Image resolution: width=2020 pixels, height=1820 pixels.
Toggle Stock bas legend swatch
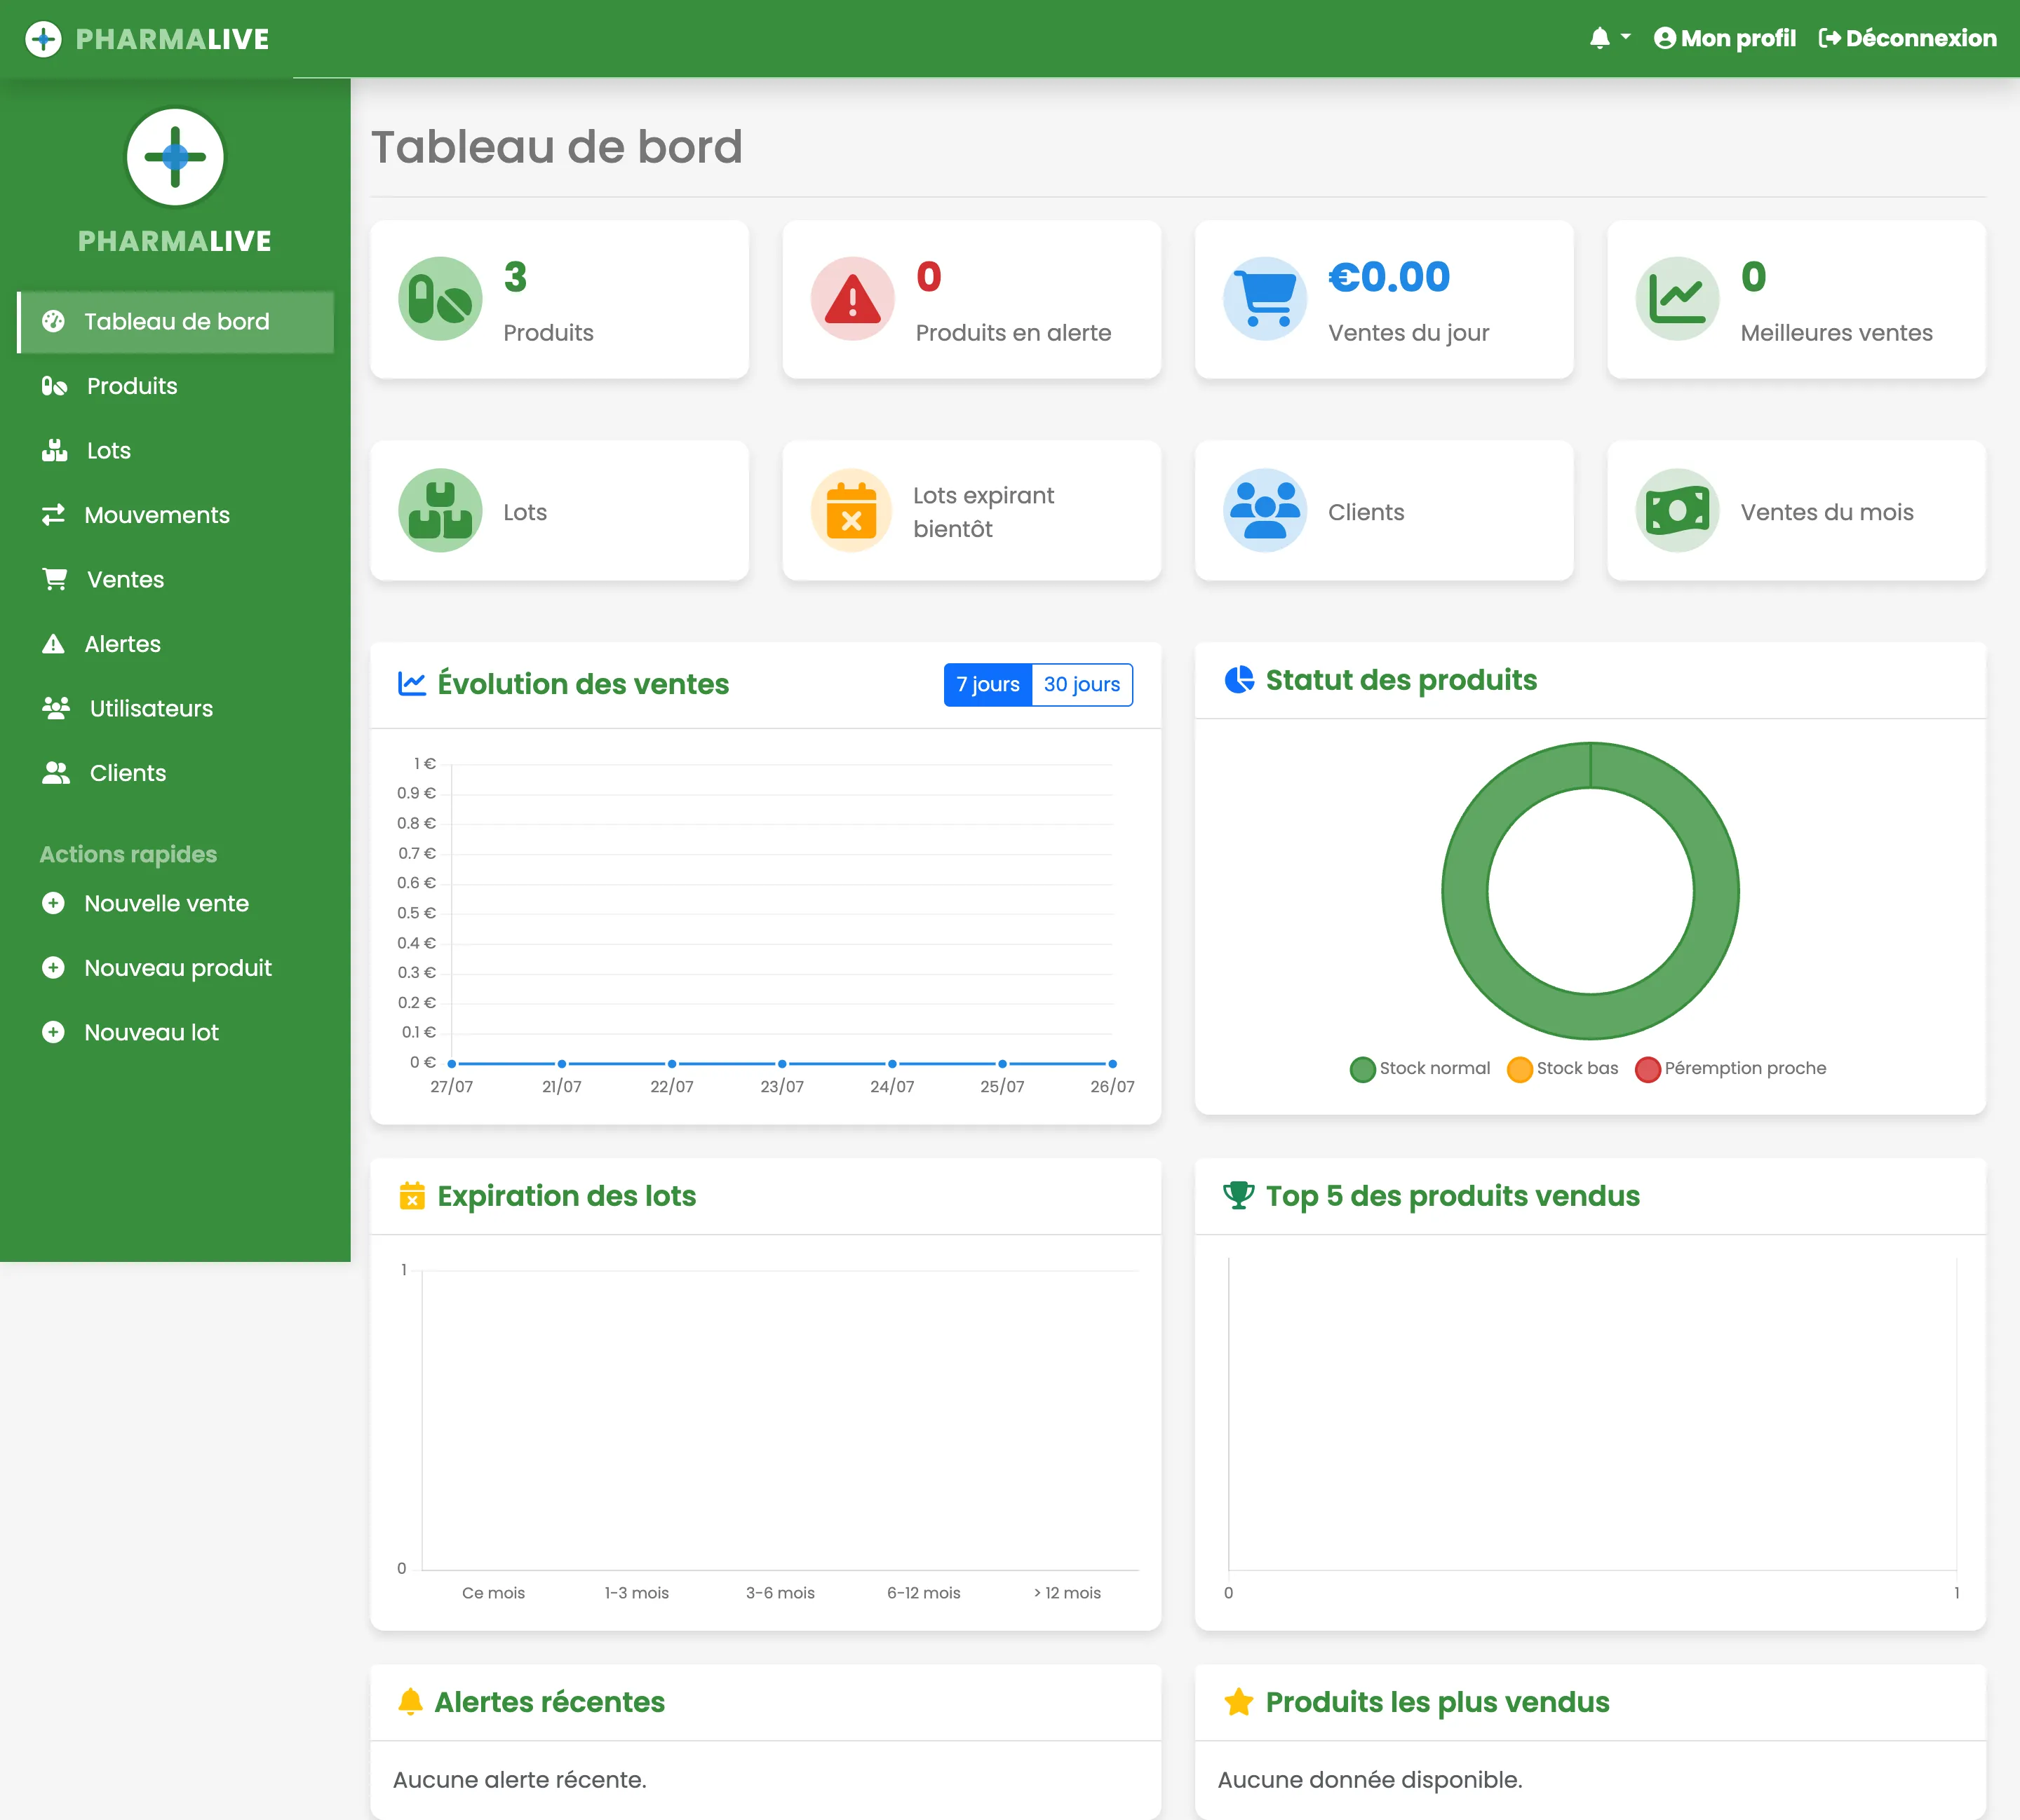coord(1519,1069)
